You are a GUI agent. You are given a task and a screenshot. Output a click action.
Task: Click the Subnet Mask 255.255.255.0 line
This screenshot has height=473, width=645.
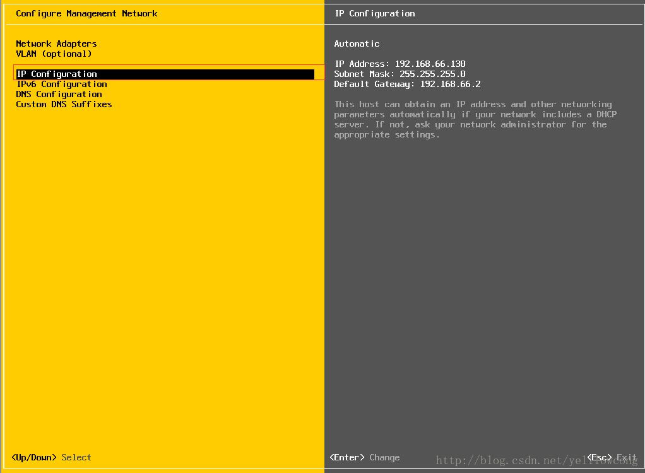coord(400,74)
